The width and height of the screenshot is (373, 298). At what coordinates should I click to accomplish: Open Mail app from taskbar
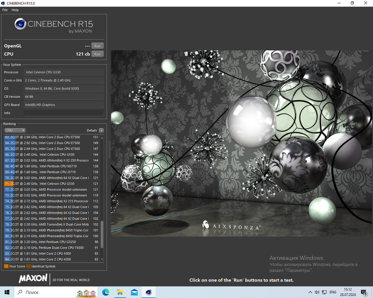point(134,292)
